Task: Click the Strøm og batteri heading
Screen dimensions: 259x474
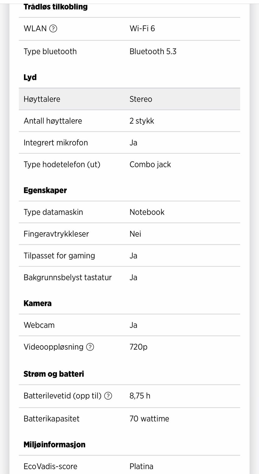Action: pos(54,374)
